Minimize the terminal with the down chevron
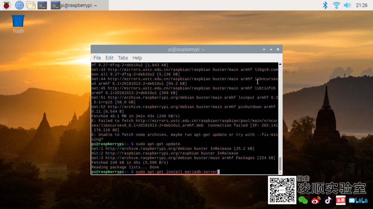The width and height of the screenshot is (373, 209). click(x=264, y=49)
